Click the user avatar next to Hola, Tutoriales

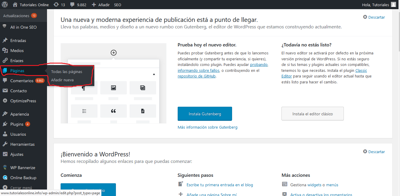click(x=393, y=5)
